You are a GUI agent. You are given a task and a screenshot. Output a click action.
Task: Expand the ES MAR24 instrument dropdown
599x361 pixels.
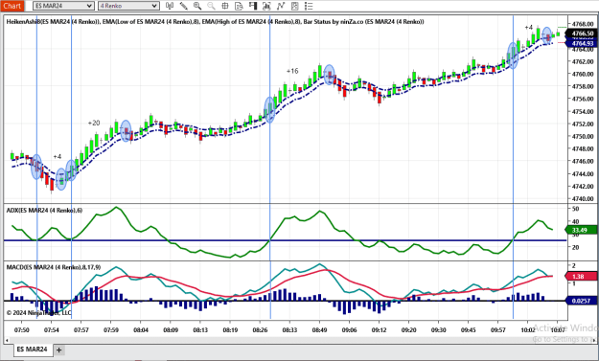point(63,6)
